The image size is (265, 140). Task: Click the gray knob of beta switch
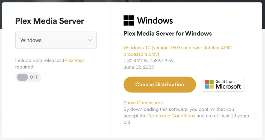coord(22,77)
